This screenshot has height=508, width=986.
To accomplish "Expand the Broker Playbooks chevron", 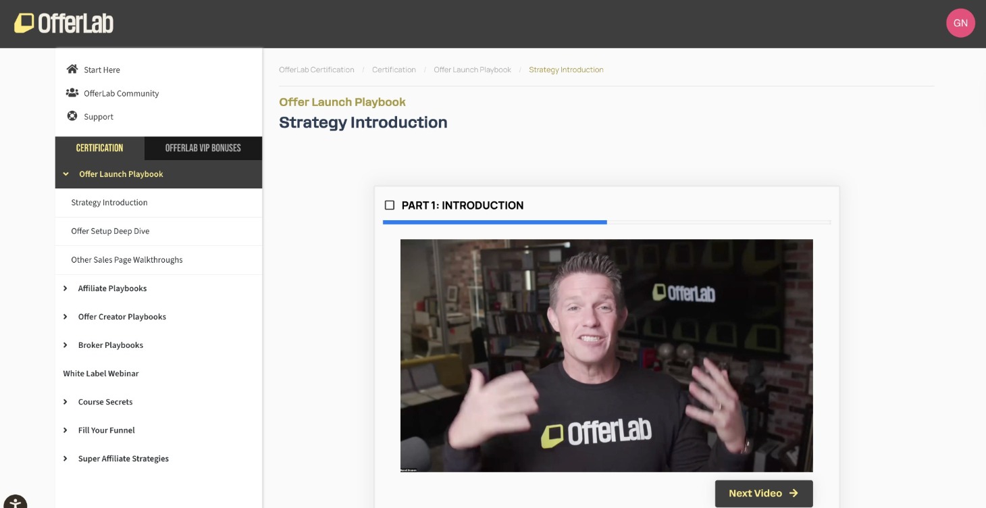I will (66, 345).
